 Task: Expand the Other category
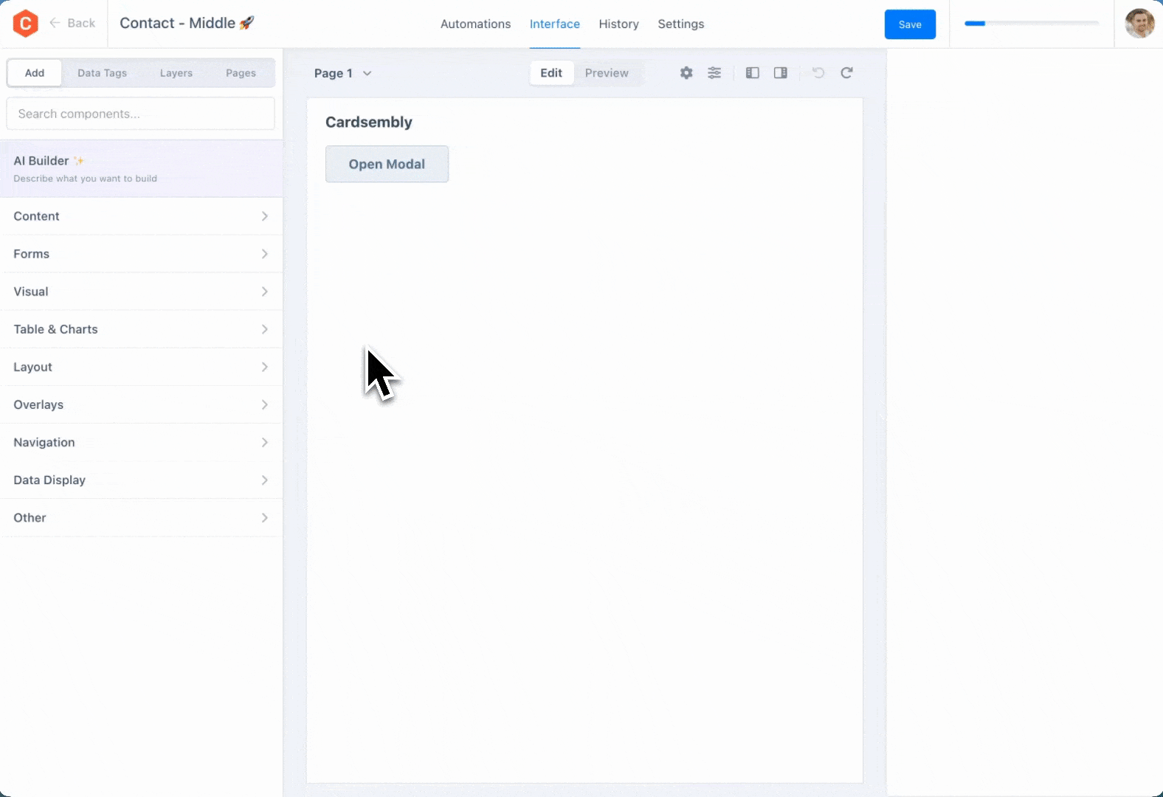pos(141,517)
